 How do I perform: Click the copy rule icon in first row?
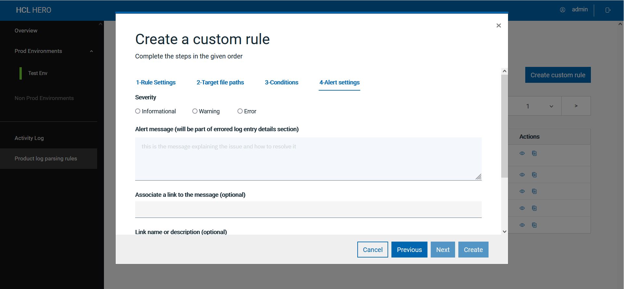click(534, 153)
